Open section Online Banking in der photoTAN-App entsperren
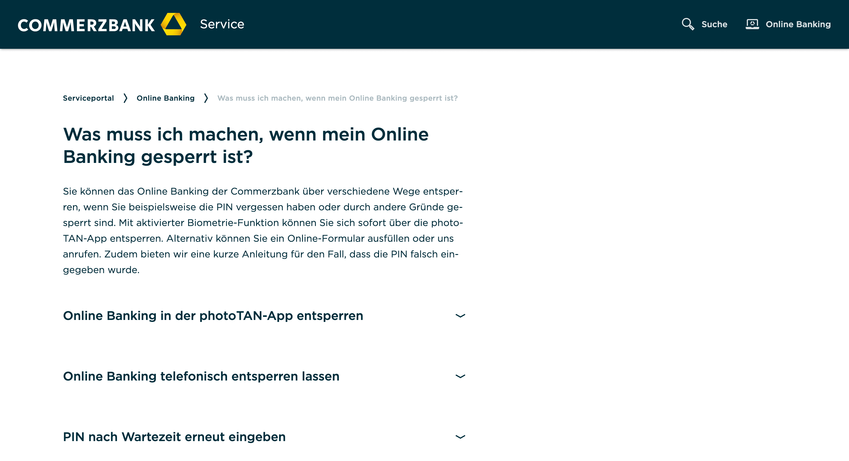Image resolution: width=849 pixels, height=461 pixels. (213, 315)
